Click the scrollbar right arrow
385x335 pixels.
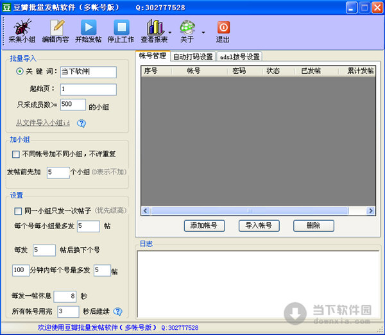(x=370, y=210)
